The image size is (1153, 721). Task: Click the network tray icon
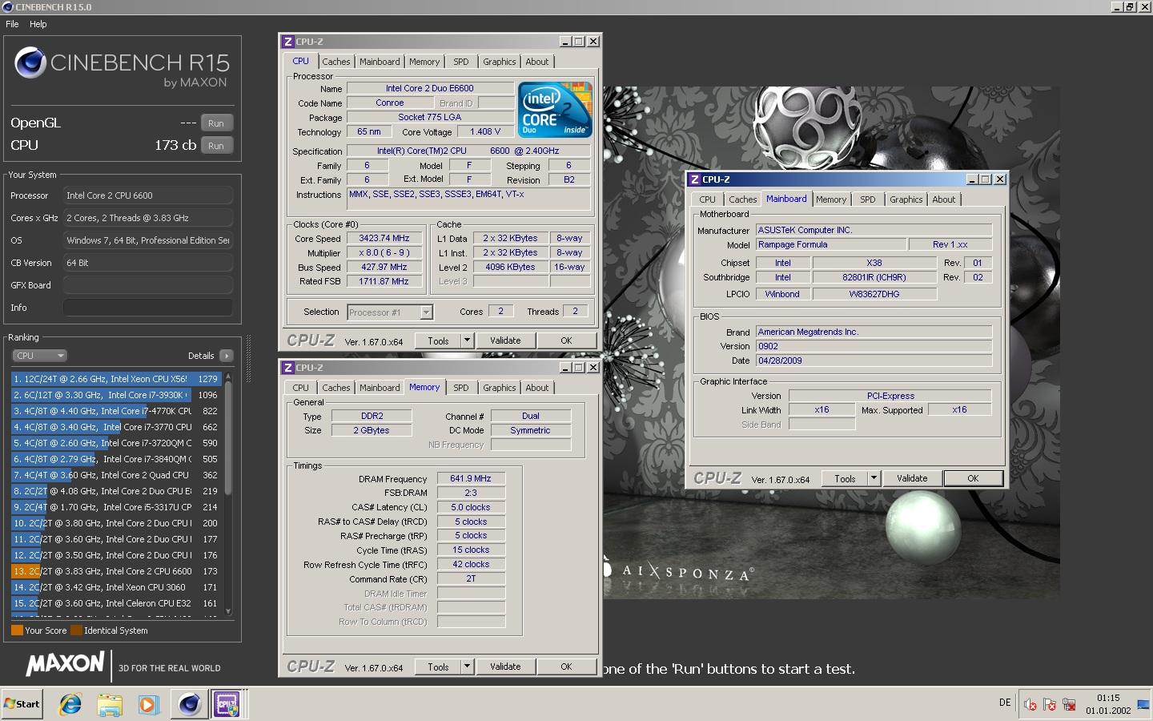coord(1069,705)
